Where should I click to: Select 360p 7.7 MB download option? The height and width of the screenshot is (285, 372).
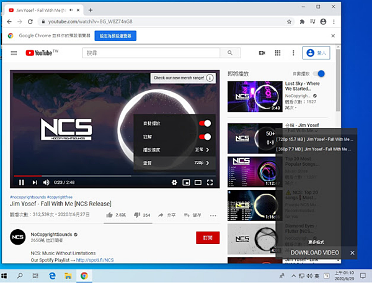tap(313, 150)
